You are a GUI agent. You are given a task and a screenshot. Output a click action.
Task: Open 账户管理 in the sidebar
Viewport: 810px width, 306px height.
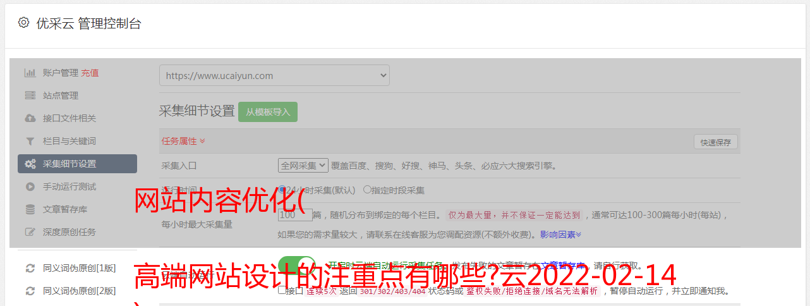coord(61,73)
